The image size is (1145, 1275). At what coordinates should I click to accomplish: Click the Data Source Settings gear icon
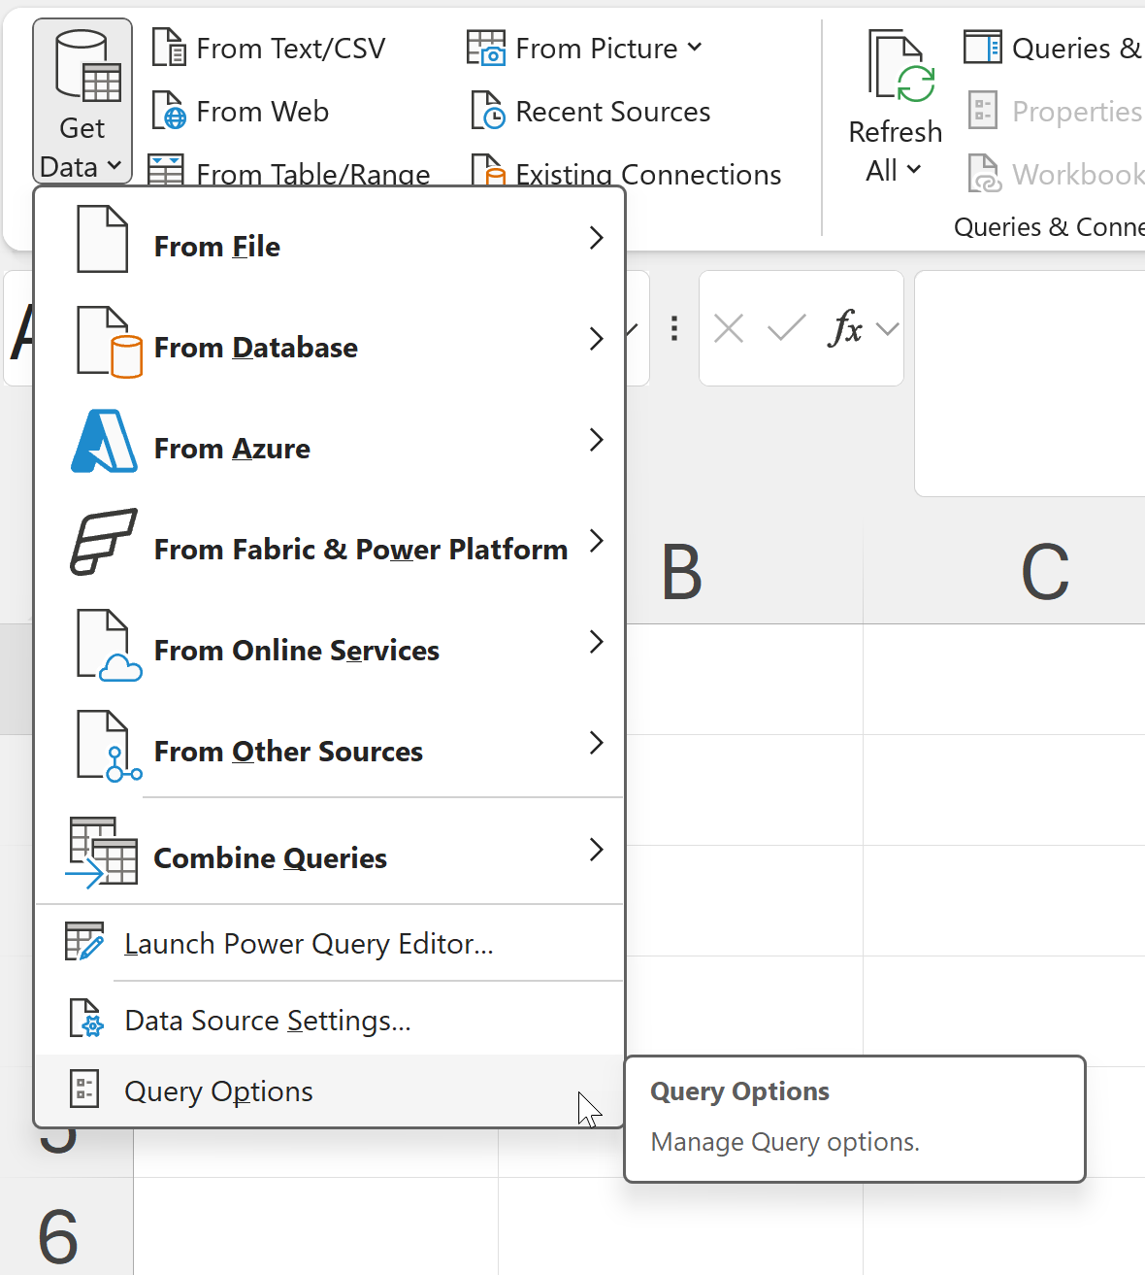pyautogui.click(x=86, y=1019)
